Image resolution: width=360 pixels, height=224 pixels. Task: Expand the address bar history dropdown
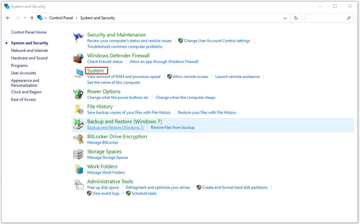coord(285,18)
